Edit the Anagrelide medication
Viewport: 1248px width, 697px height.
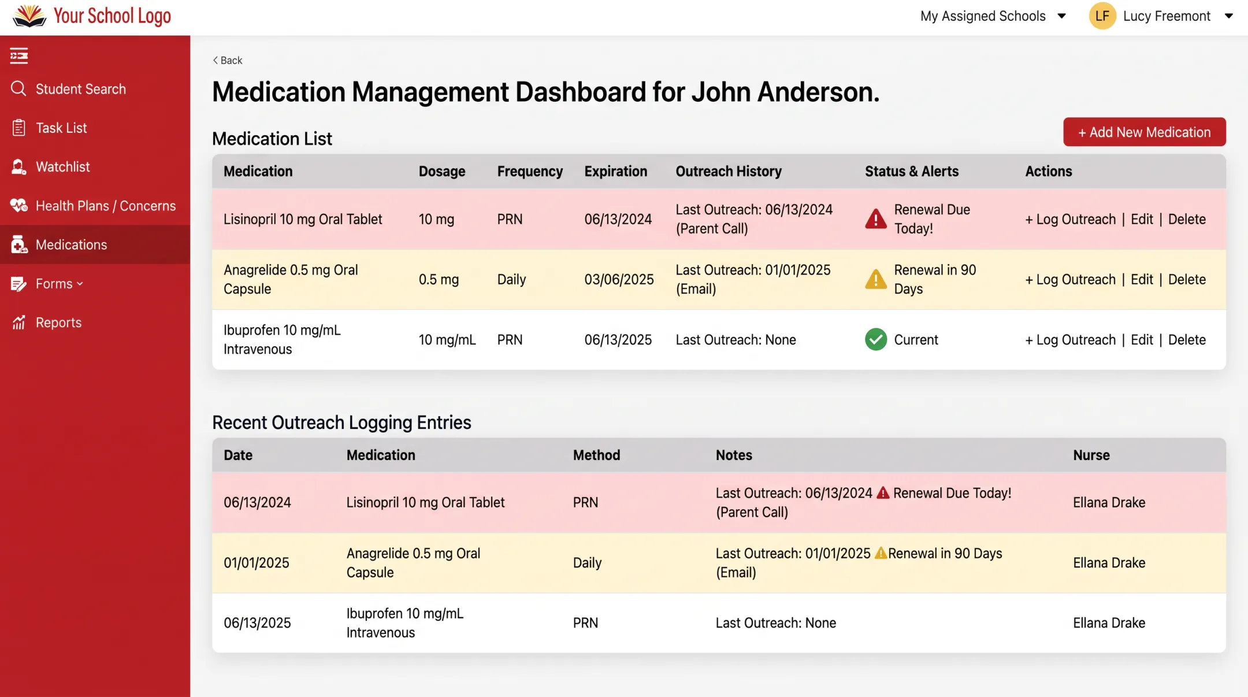tap(1141, 279)
